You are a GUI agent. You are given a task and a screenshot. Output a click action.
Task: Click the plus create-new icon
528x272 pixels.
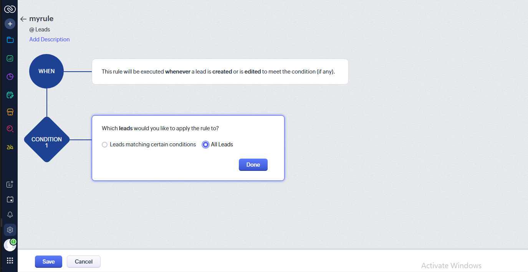tap(10, 24)
